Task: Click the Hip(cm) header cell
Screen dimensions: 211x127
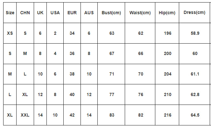Action: pos(167,13)
